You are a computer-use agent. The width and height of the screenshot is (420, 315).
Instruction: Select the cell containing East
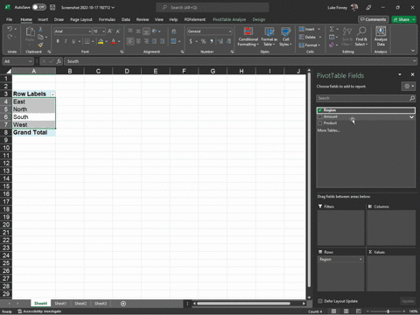click(34, 101)
